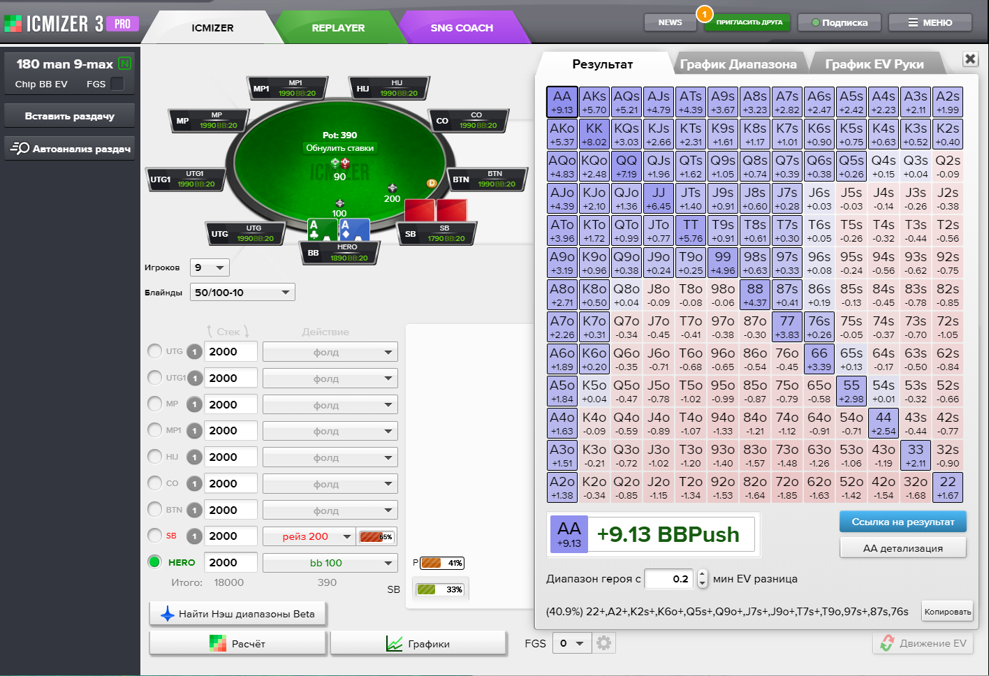
Task: Click the N badge next to 180 man 9-max
Action: pyautogui.click(x=125, y=64)
